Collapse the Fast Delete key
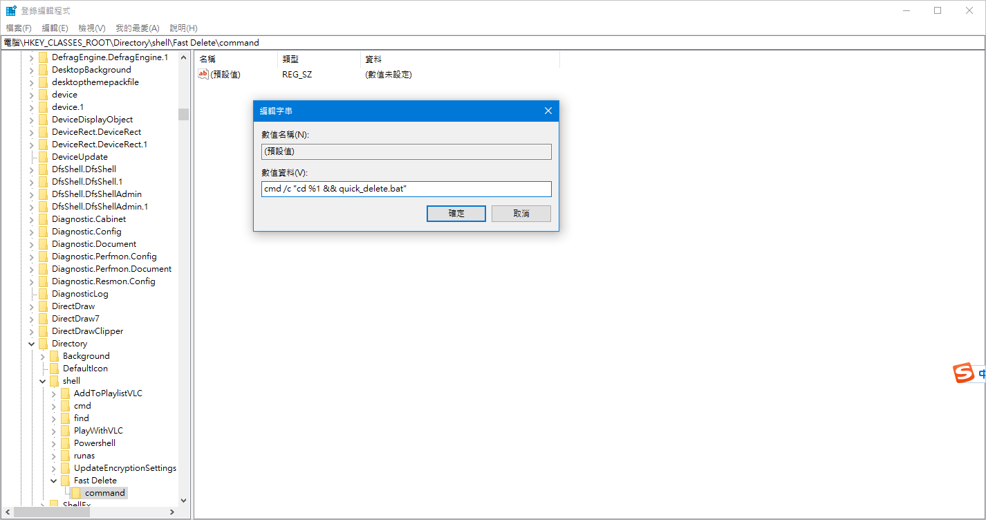Viewport: 986px width, 520px height. [53, 481]
